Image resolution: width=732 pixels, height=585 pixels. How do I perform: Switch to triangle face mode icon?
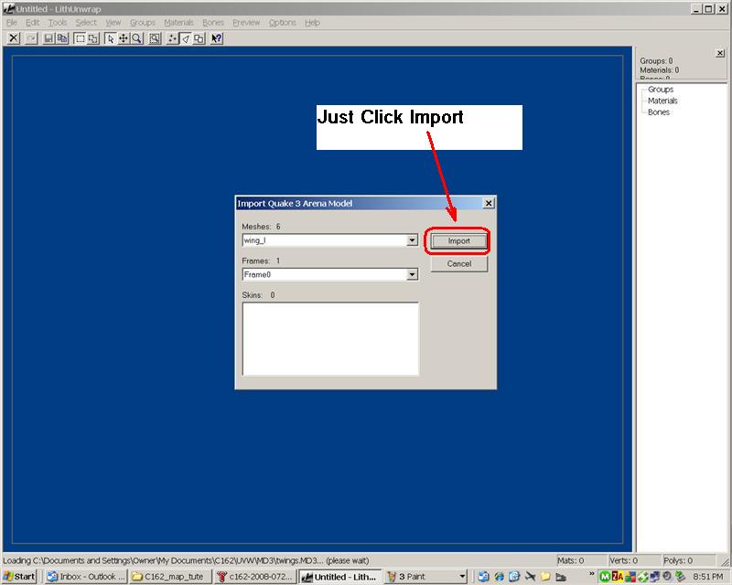186,38
